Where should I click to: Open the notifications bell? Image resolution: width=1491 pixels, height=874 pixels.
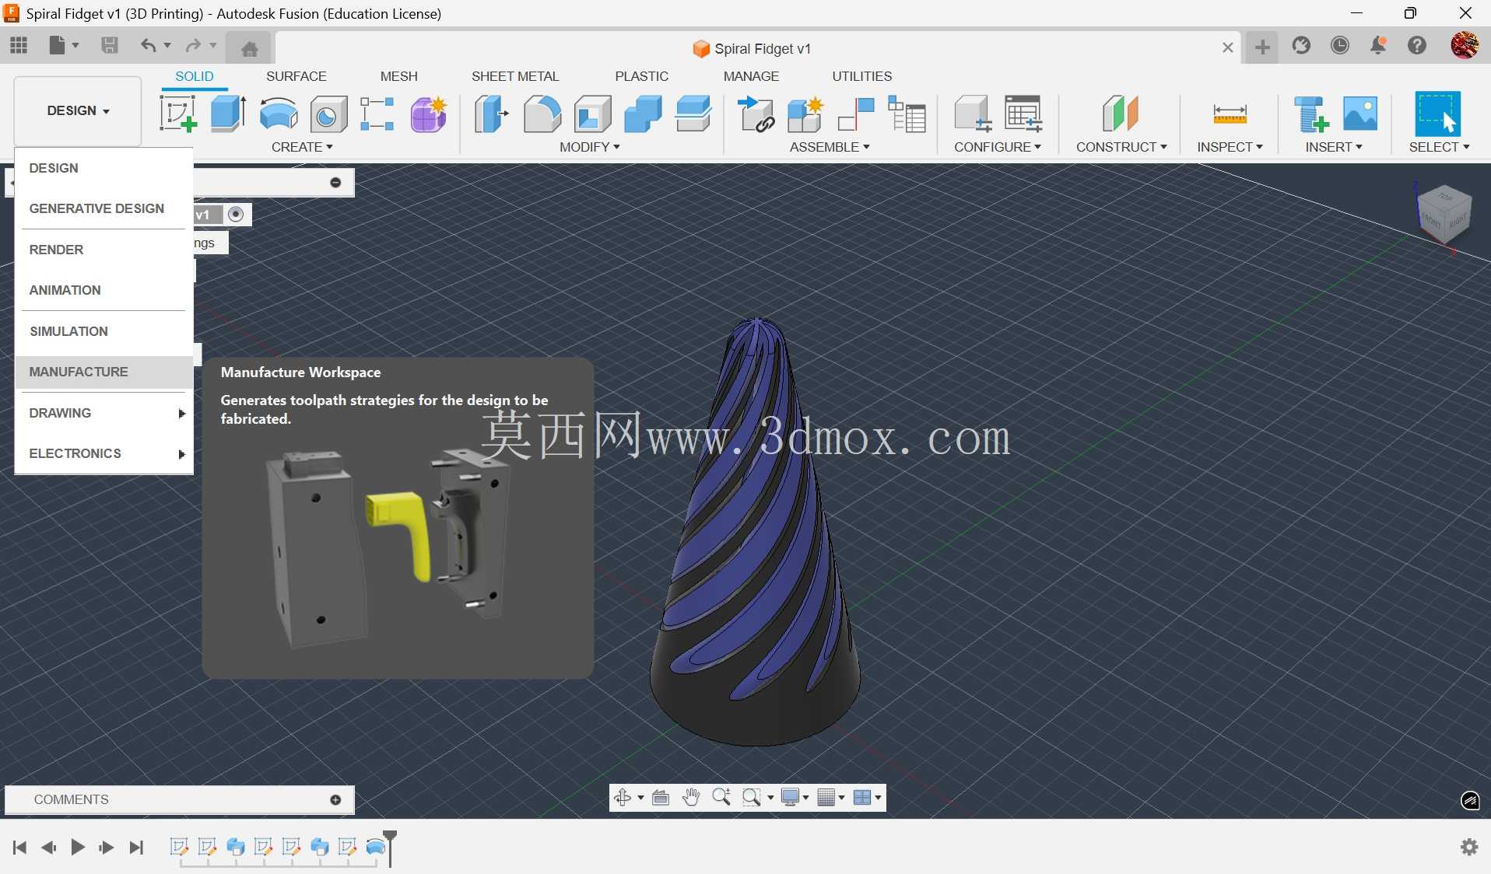1378,46
